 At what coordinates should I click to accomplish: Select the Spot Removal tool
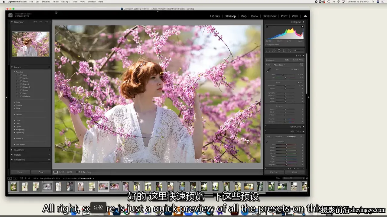click(273, 50)
